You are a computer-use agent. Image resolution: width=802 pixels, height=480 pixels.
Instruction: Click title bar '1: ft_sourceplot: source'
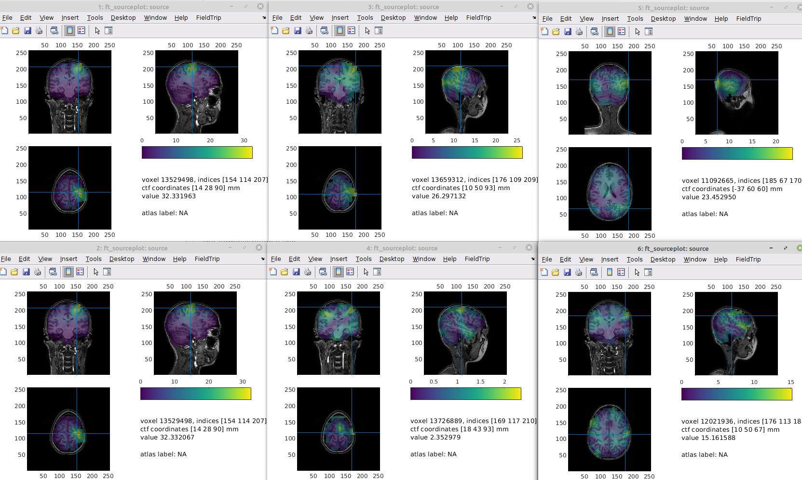[x=134, y=7]
